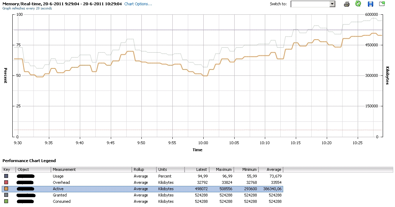Pop out the chart to new window
The image size is (395, 207).
click(382, 4)
